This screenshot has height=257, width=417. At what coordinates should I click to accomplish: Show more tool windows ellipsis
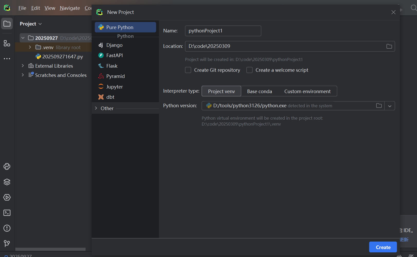point(7,59)
